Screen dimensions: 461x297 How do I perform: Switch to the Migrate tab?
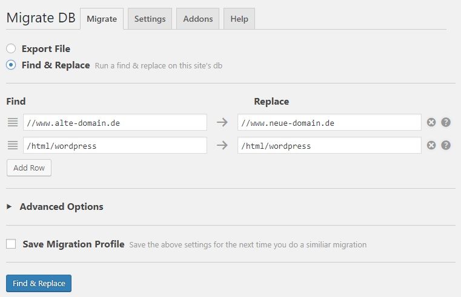tap(102, 19)
